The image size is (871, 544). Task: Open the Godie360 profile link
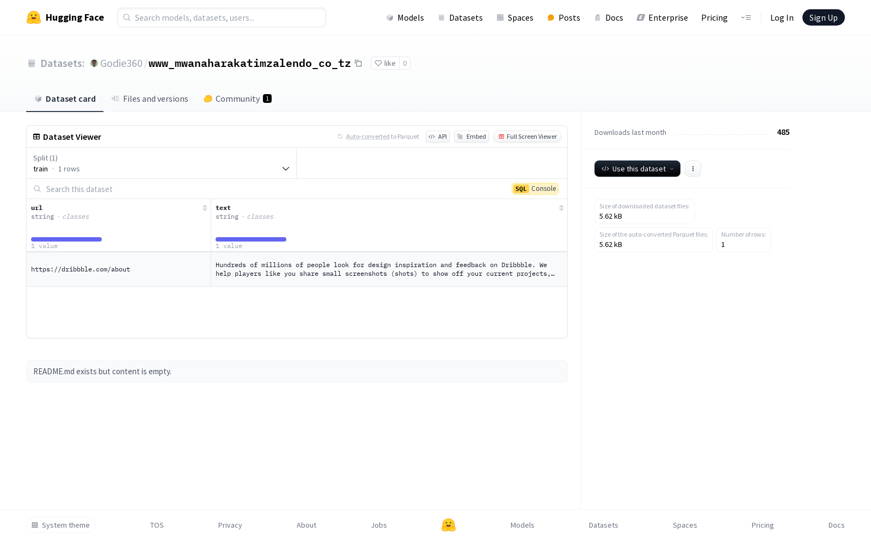coord(121,63)
